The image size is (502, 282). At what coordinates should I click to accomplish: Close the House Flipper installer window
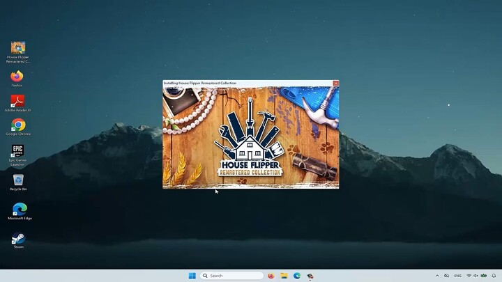[x=335, y=83]
